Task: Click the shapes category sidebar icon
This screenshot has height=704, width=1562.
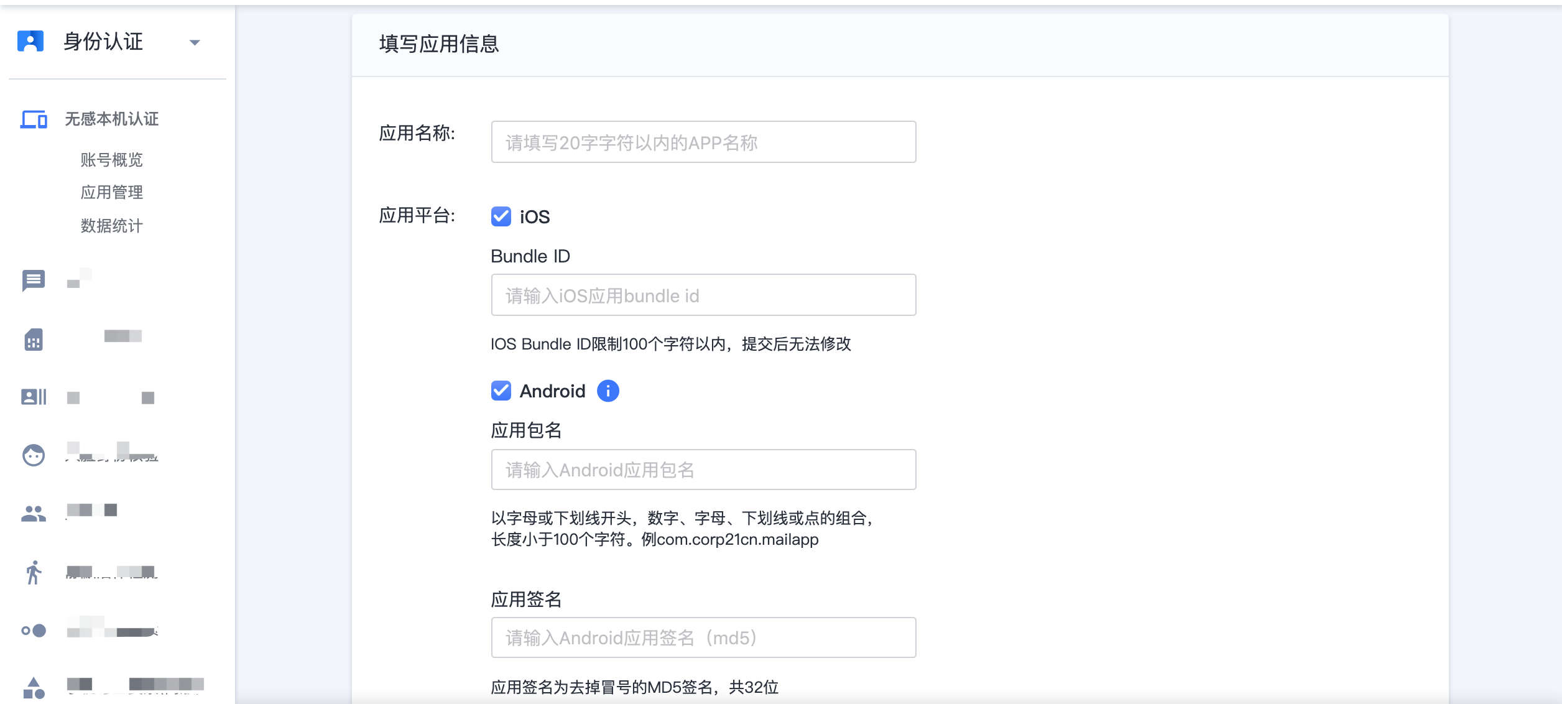Action: 34,688
